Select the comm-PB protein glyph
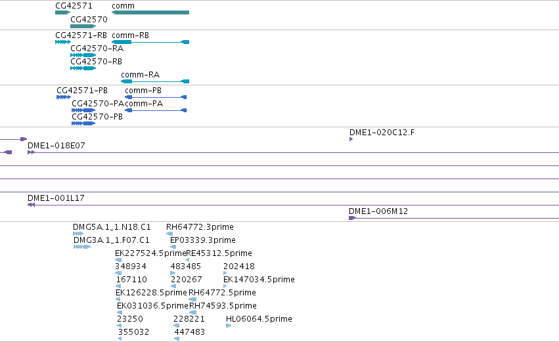The height and width of the screenshot is (342, 559). [x=156, y=97]
